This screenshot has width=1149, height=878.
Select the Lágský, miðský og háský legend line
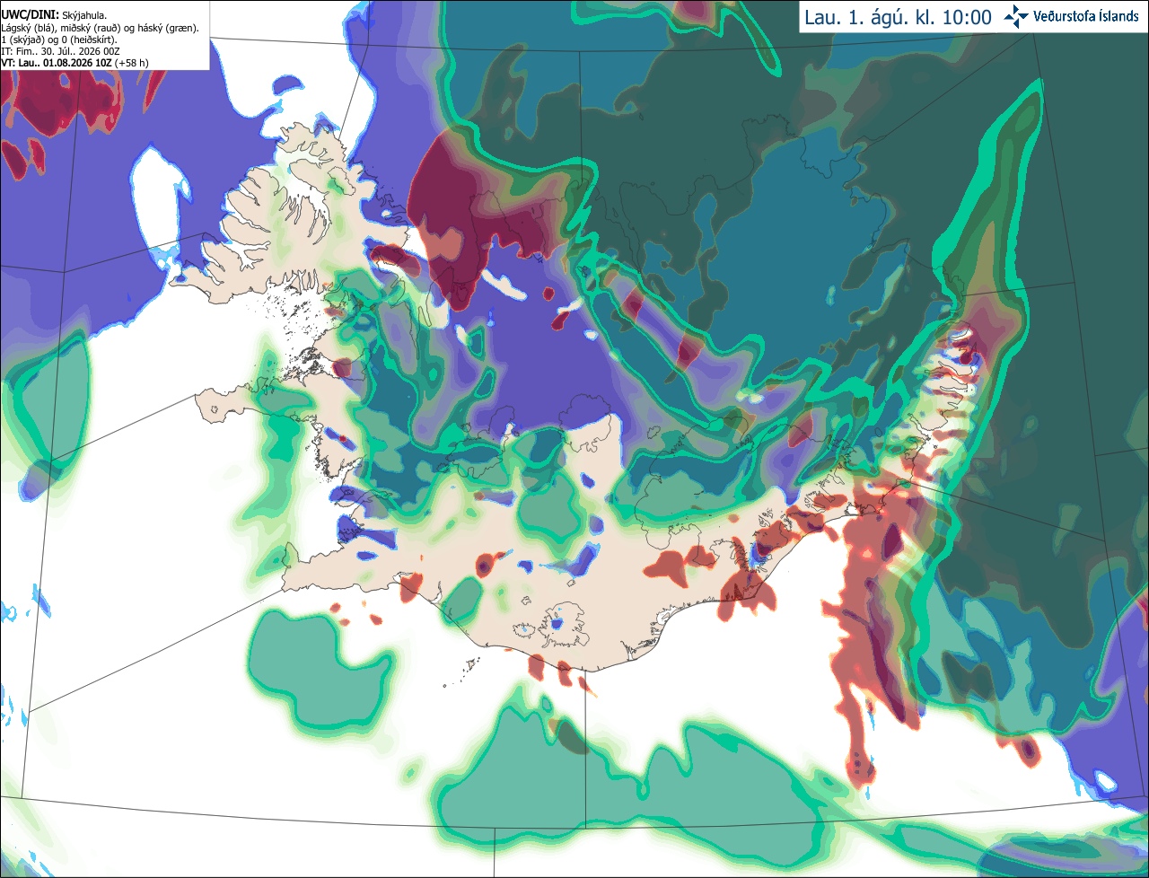(101, 28)
